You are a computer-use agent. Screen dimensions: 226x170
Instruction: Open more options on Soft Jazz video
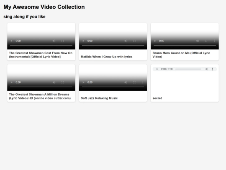143,82
